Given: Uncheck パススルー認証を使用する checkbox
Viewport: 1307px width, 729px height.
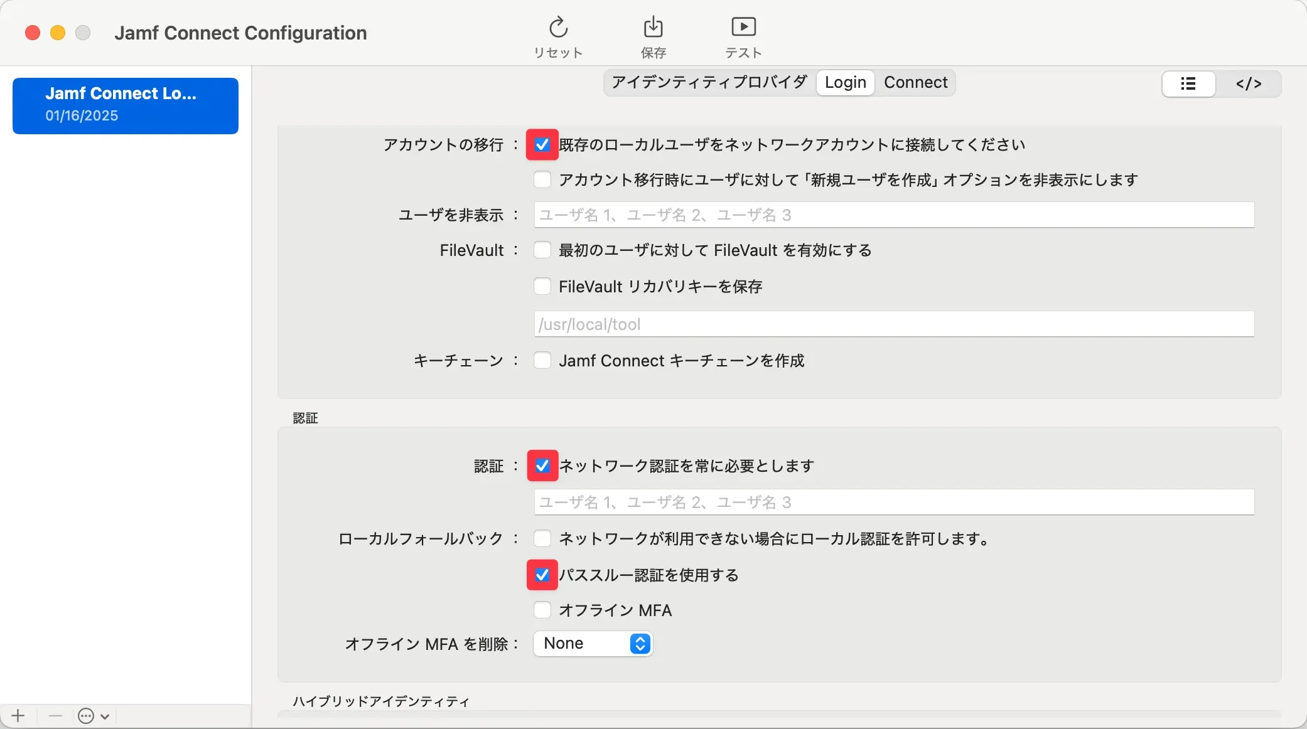Looking at the screenshot, I should coord(542,575).
